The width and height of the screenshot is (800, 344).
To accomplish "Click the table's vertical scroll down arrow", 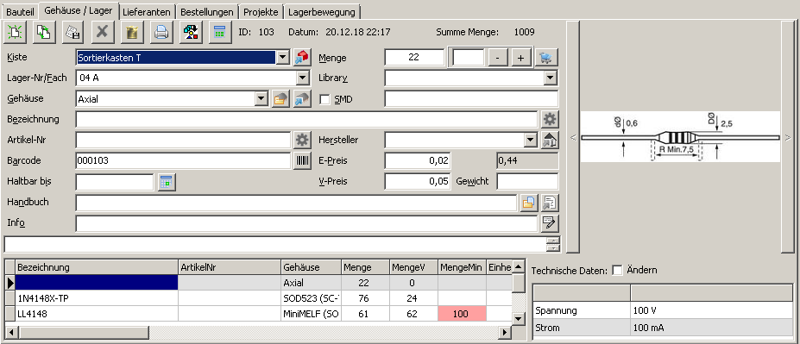I will 519,319.
